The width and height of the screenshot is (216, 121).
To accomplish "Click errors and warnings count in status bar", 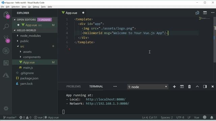I will pyautogui.click(x=25, y=117).
